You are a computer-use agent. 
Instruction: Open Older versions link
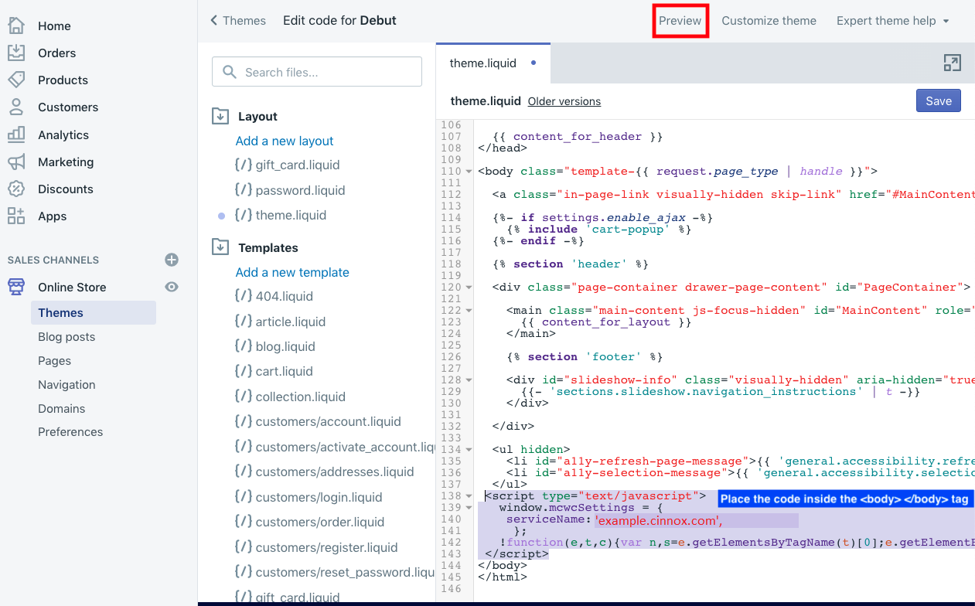[564, 101]
